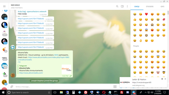Insert the OK hand emoji
Screen dimensions: 169x95
(140, 40)
